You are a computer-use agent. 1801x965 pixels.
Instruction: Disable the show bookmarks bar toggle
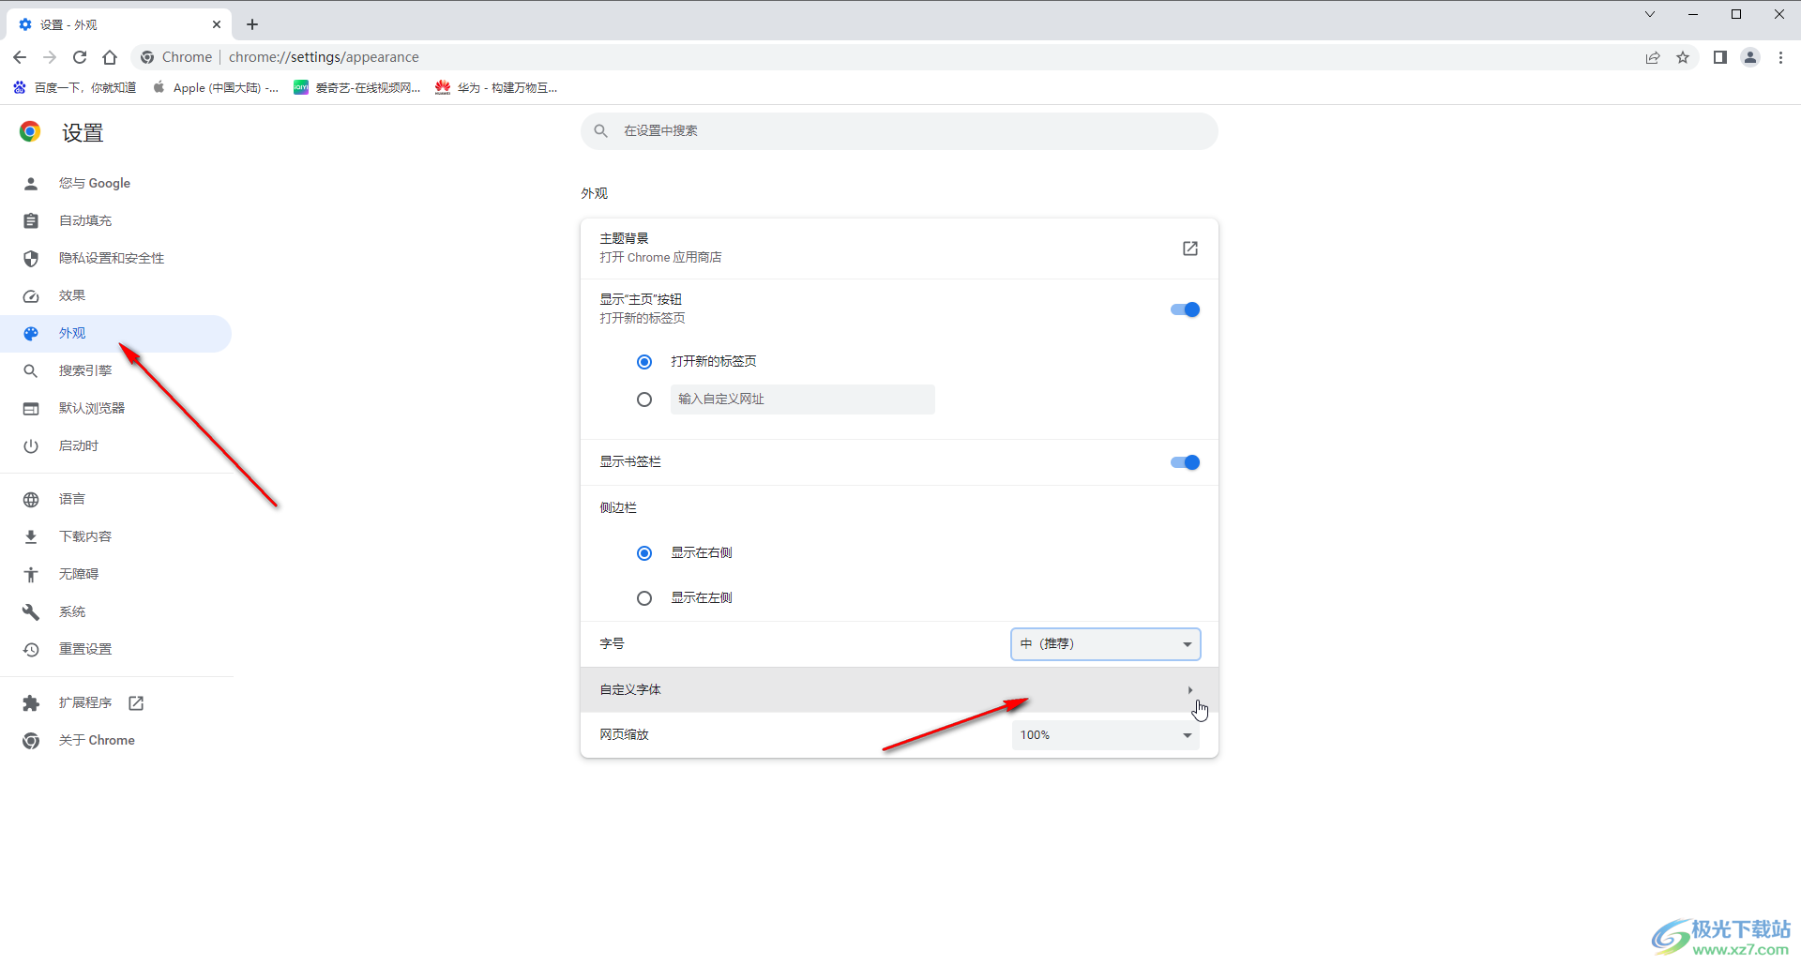pos(1185,462)
